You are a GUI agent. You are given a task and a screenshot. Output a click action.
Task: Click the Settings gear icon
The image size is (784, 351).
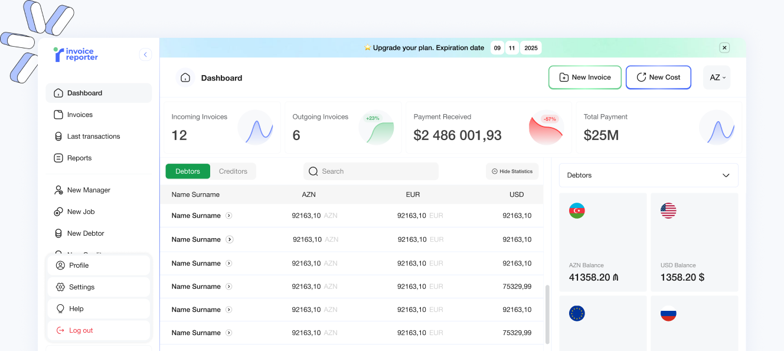click(x=60, y=287)
